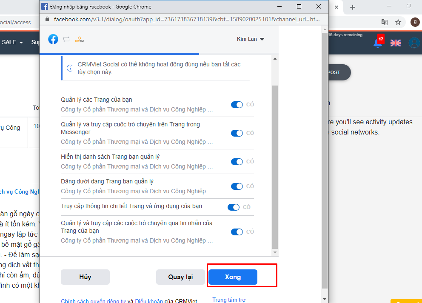
Task: Close the tab in the background Chrome window
Action: pyautogui.click(x=336, y=7)
